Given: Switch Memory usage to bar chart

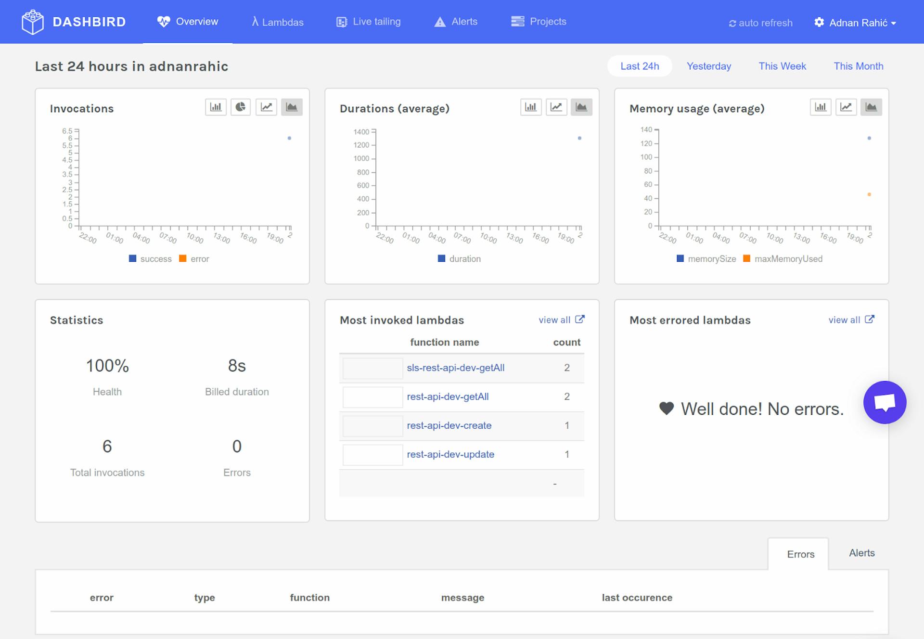Looking at the screenshot, I should click(821, 107).
